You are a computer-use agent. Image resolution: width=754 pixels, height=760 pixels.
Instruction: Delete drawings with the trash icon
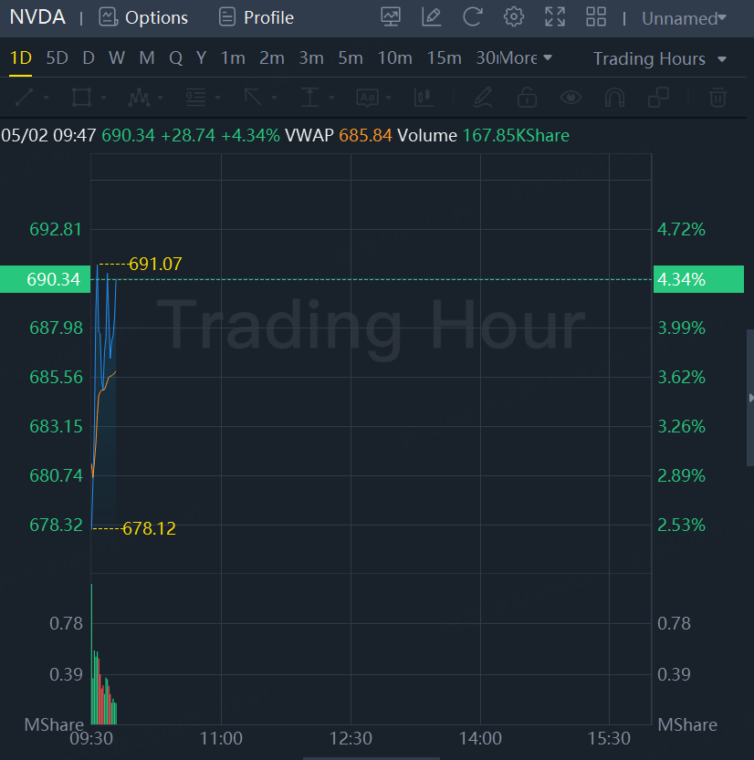[x=717, y=98]
